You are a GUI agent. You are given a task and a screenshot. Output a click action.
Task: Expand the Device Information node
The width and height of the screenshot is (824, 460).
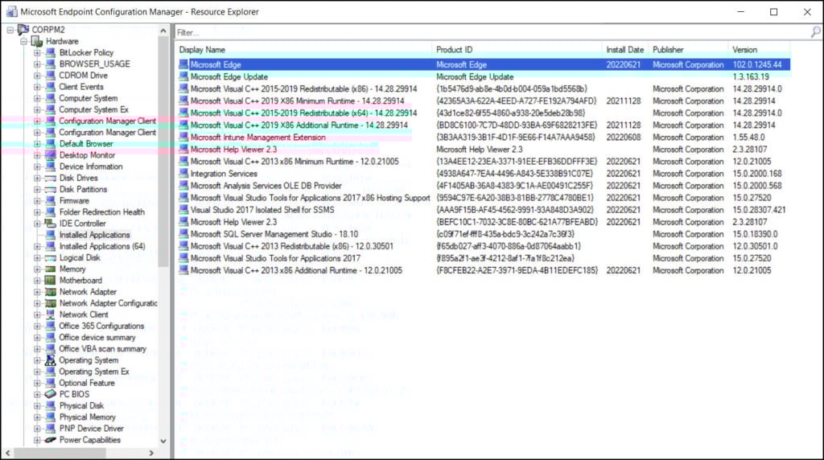pos(37,166)
